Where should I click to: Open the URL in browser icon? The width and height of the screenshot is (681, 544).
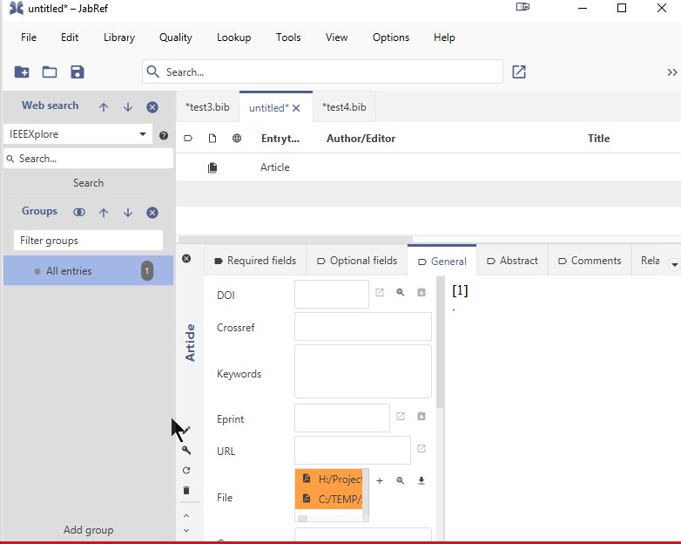pos(421,448)
